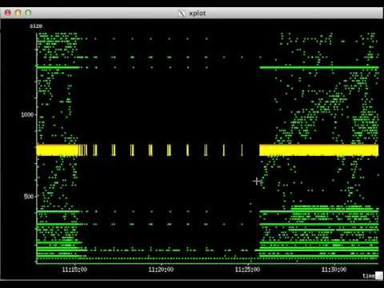Click the 'time' x-axis label
The height and width of the screenshot is (288, 384).
[369, 276]
